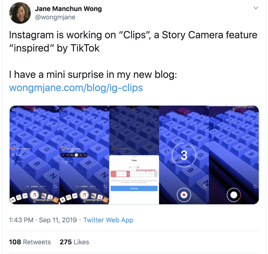Open the tweet timestamp 1:43 PM
This screenshot has height=254, width=268.
click(x=21, y=220)
